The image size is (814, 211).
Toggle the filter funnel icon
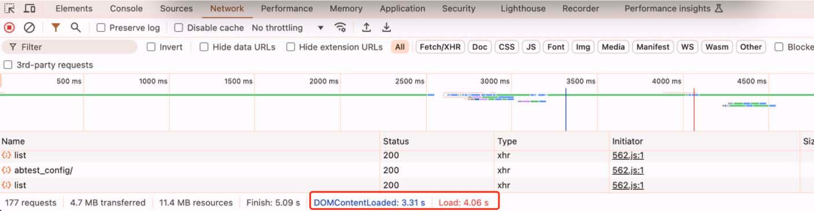55,28
